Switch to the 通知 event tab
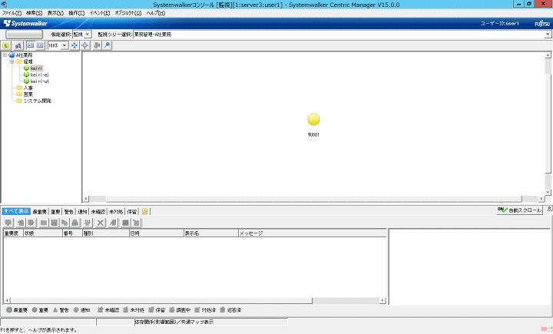The height and width of the screenshot is (334, 553). click(x=82, y=212)
